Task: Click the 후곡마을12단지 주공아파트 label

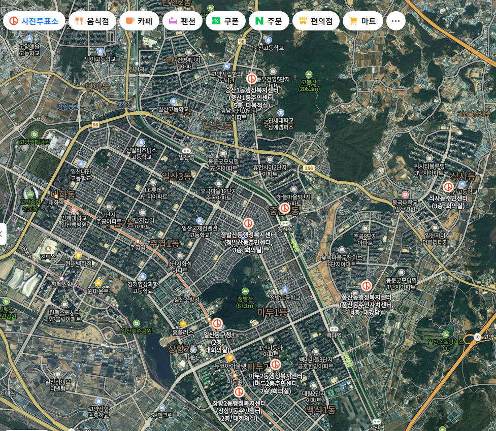Action: [x=219, y=194]
